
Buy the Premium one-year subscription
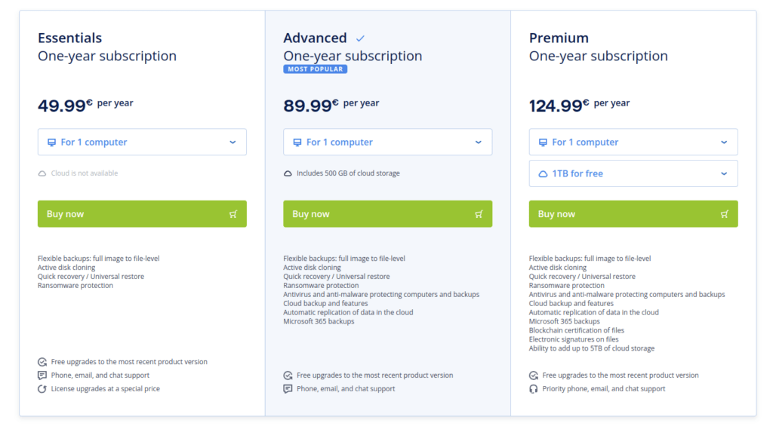tap(633, 213)
